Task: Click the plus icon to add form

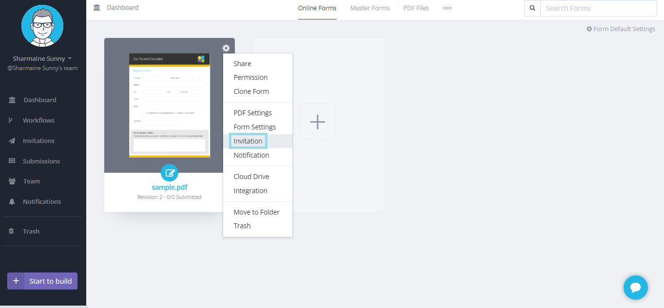Action: 317,122
